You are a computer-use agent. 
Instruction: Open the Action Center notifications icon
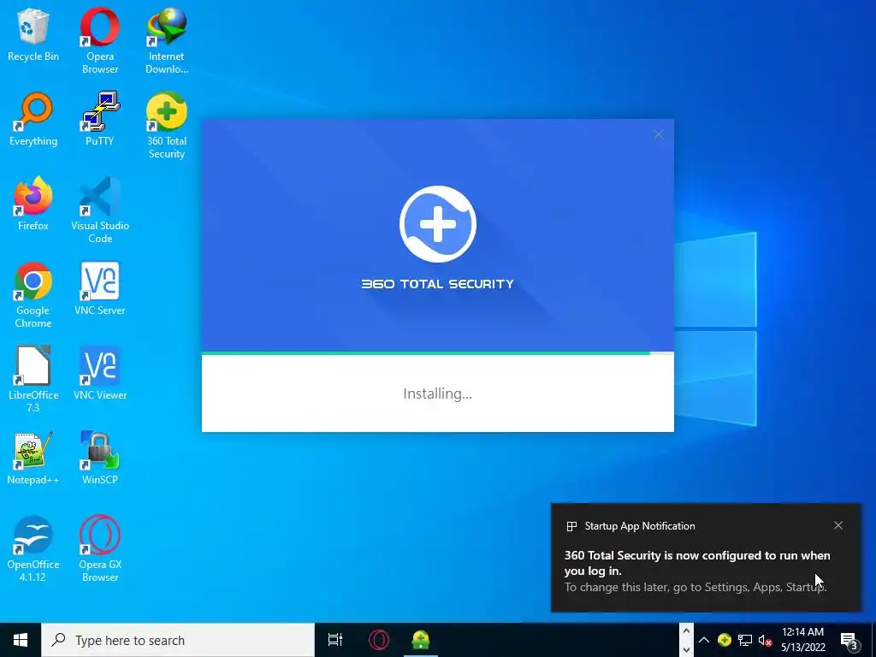849,641
